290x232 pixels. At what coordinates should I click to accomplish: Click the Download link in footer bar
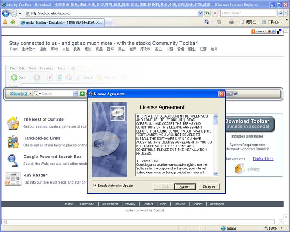coord(87,204)
